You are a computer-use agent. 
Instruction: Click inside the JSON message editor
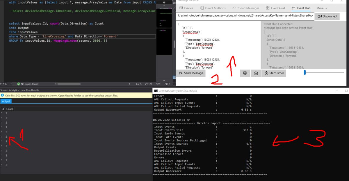[x=218, y=45]
